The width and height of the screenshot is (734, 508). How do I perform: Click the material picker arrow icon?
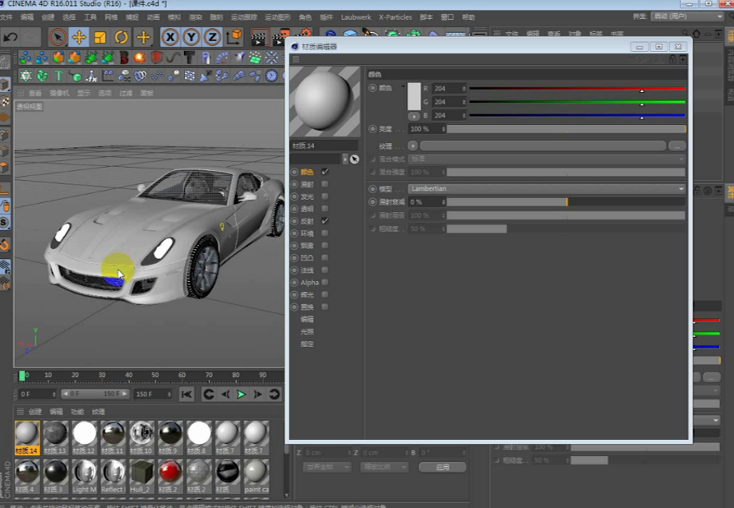point(354,159)
